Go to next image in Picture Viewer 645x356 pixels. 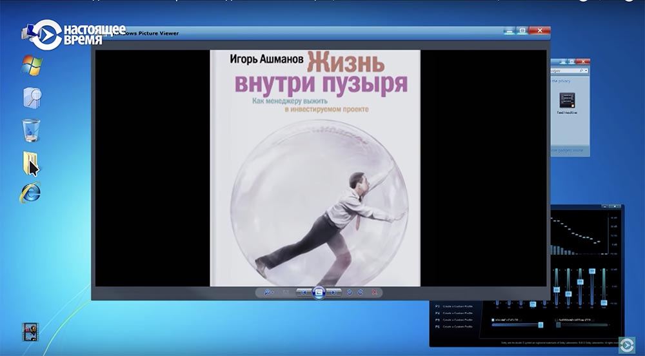(334, 292)
